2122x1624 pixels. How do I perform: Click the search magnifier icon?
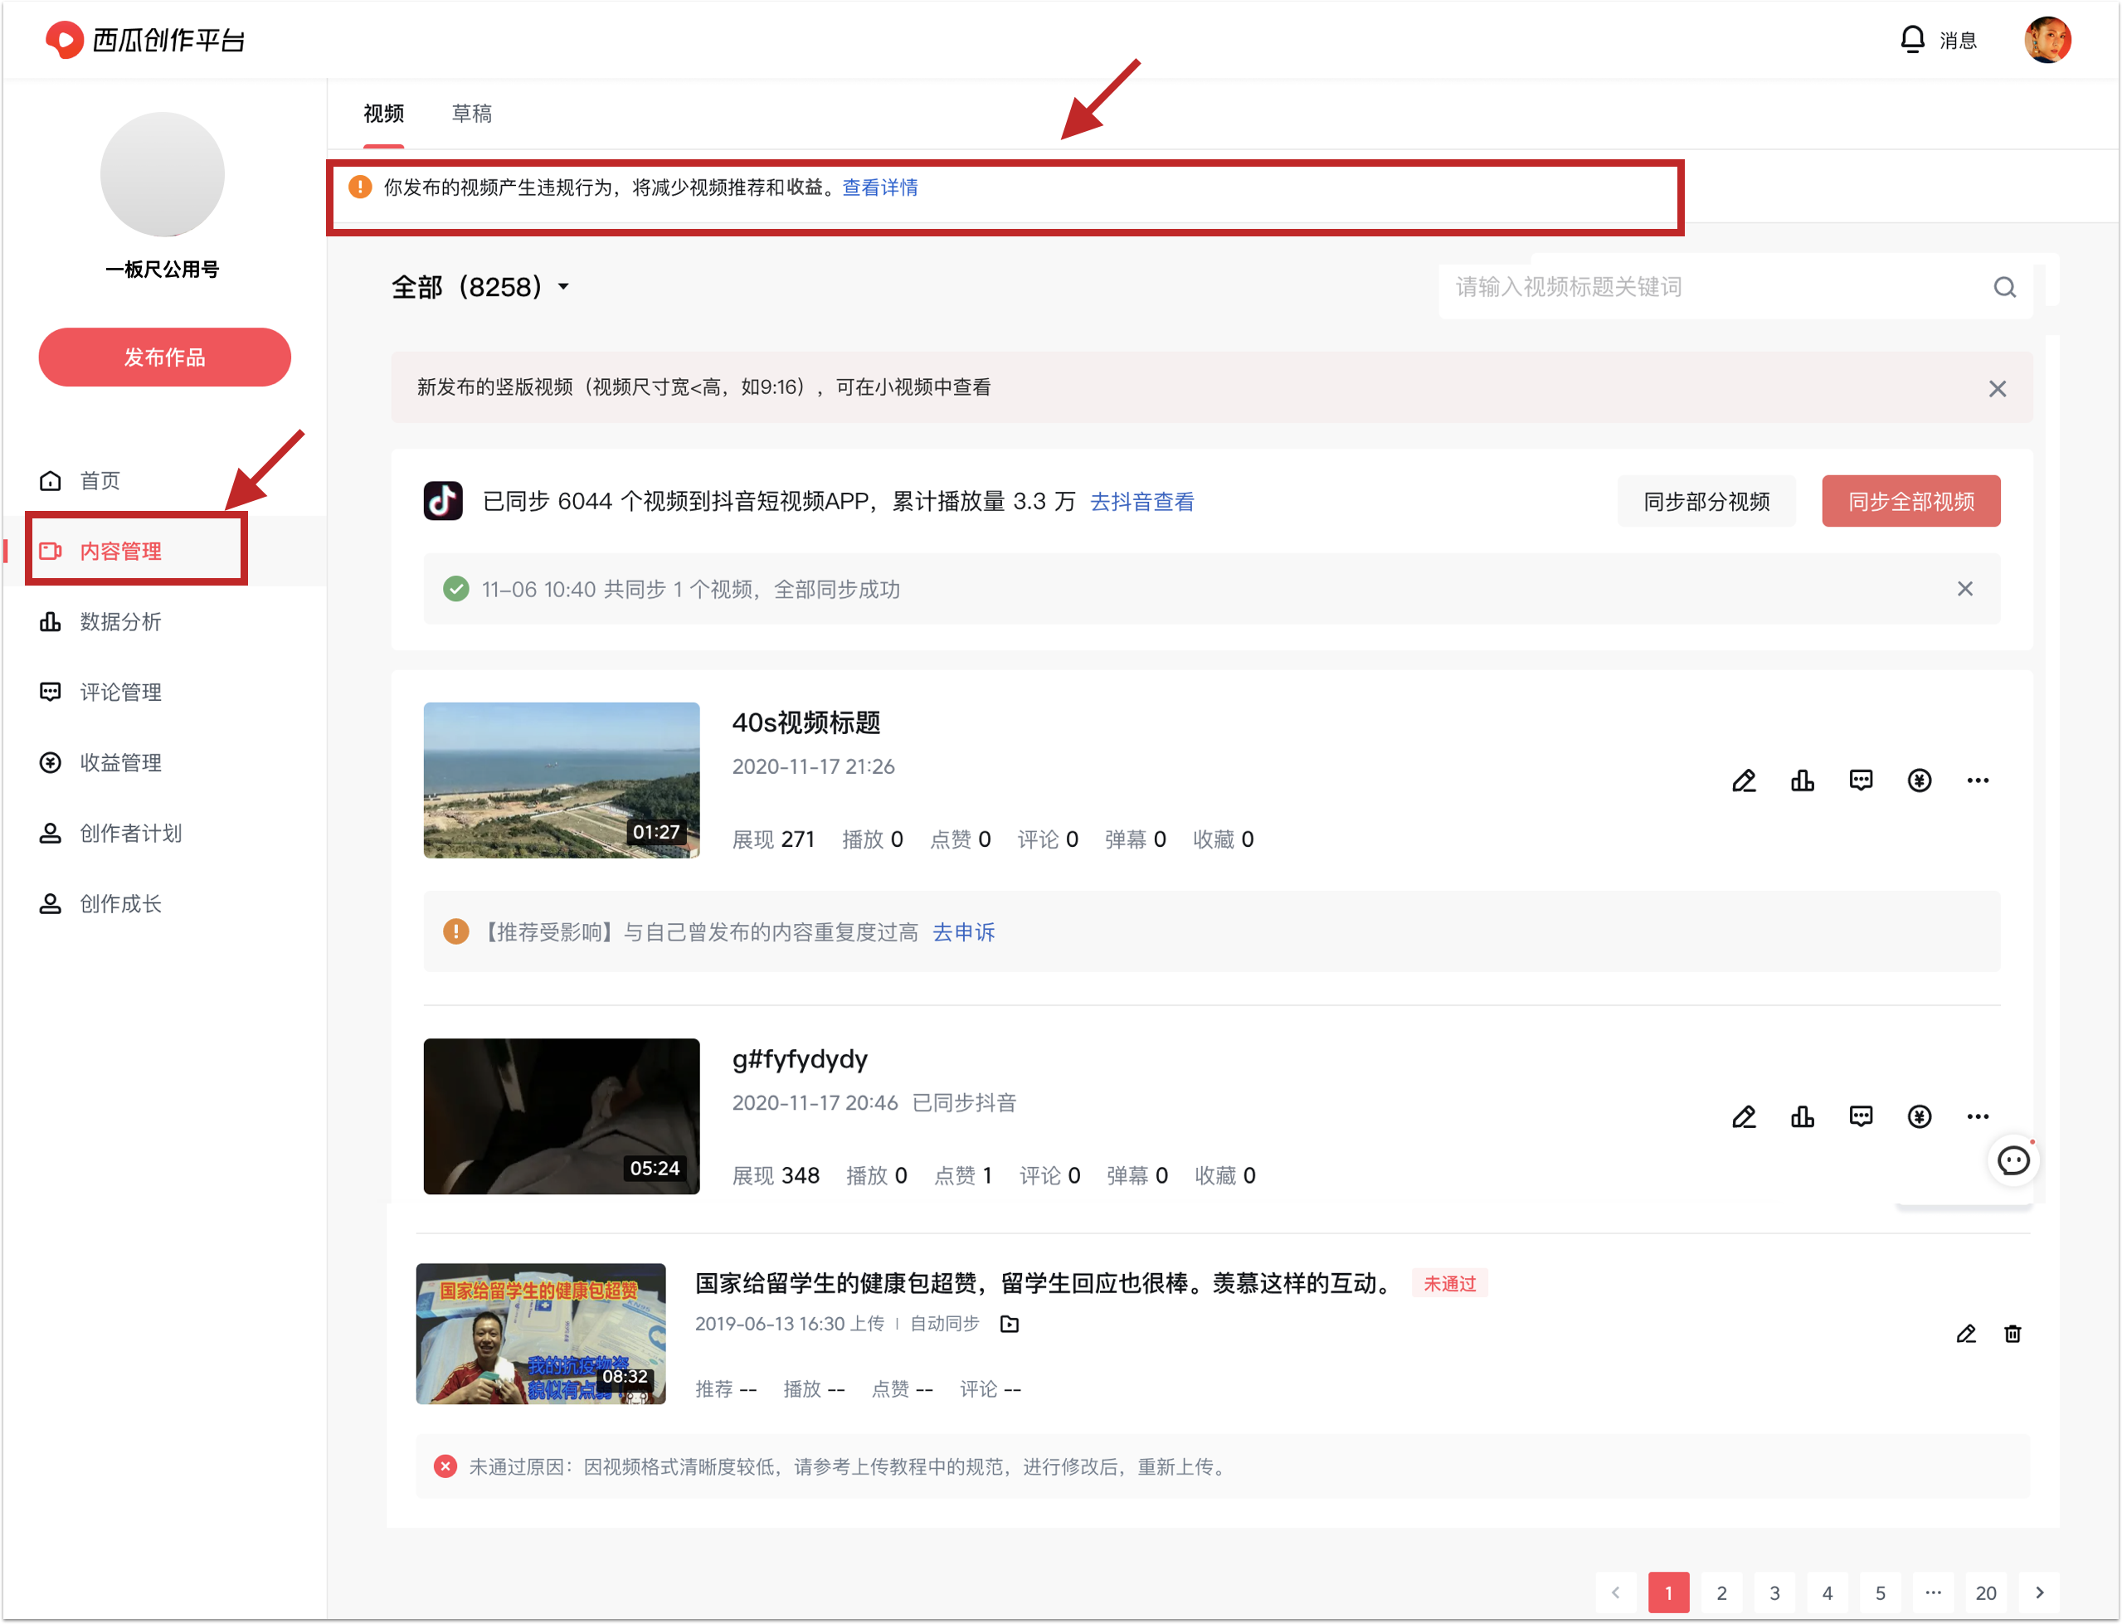[x=2004, y=287]
